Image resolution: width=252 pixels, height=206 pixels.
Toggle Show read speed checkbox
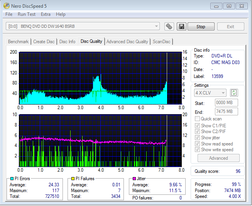tap(197, 144)
